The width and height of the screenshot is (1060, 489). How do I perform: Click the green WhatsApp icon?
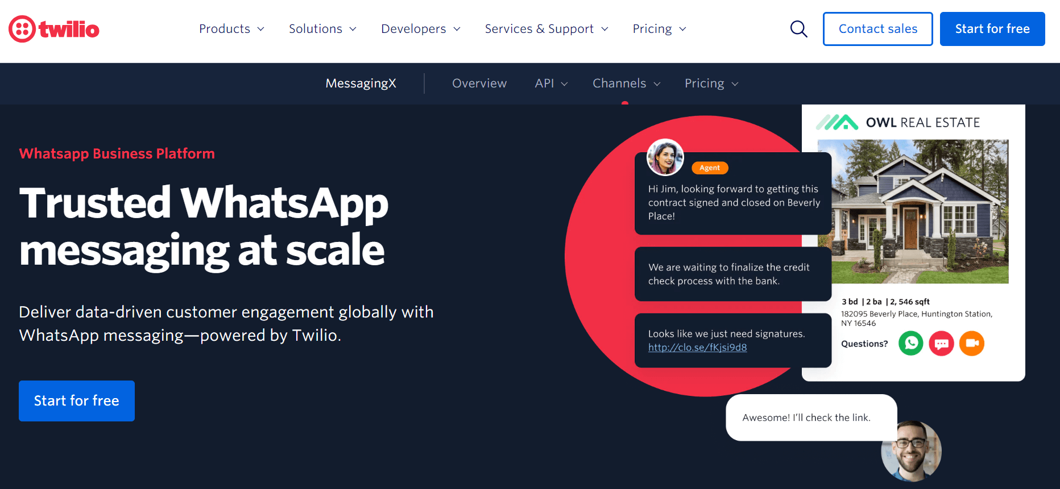(x=910, y=343)
